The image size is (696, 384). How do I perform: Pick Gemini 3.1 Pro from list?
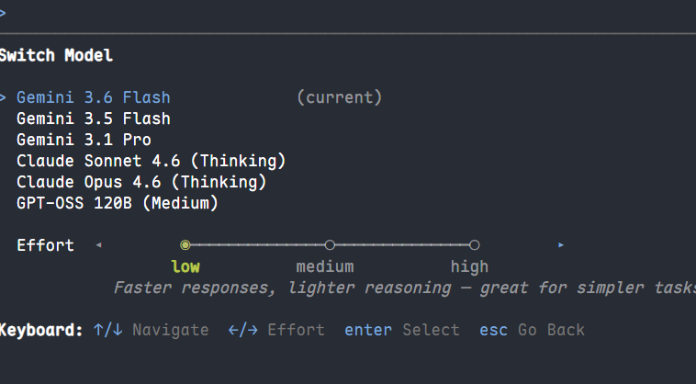tap(84, 140)
